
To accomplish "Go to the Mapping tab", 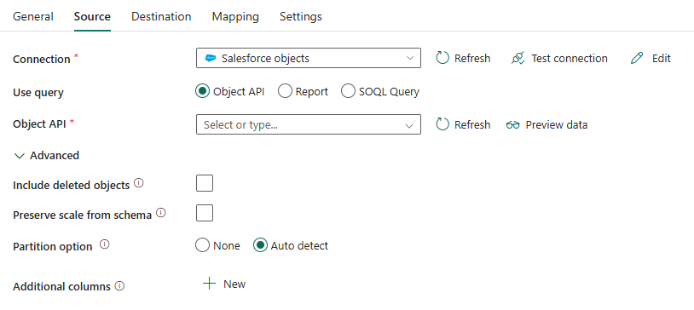I will (x=235, y=16).
